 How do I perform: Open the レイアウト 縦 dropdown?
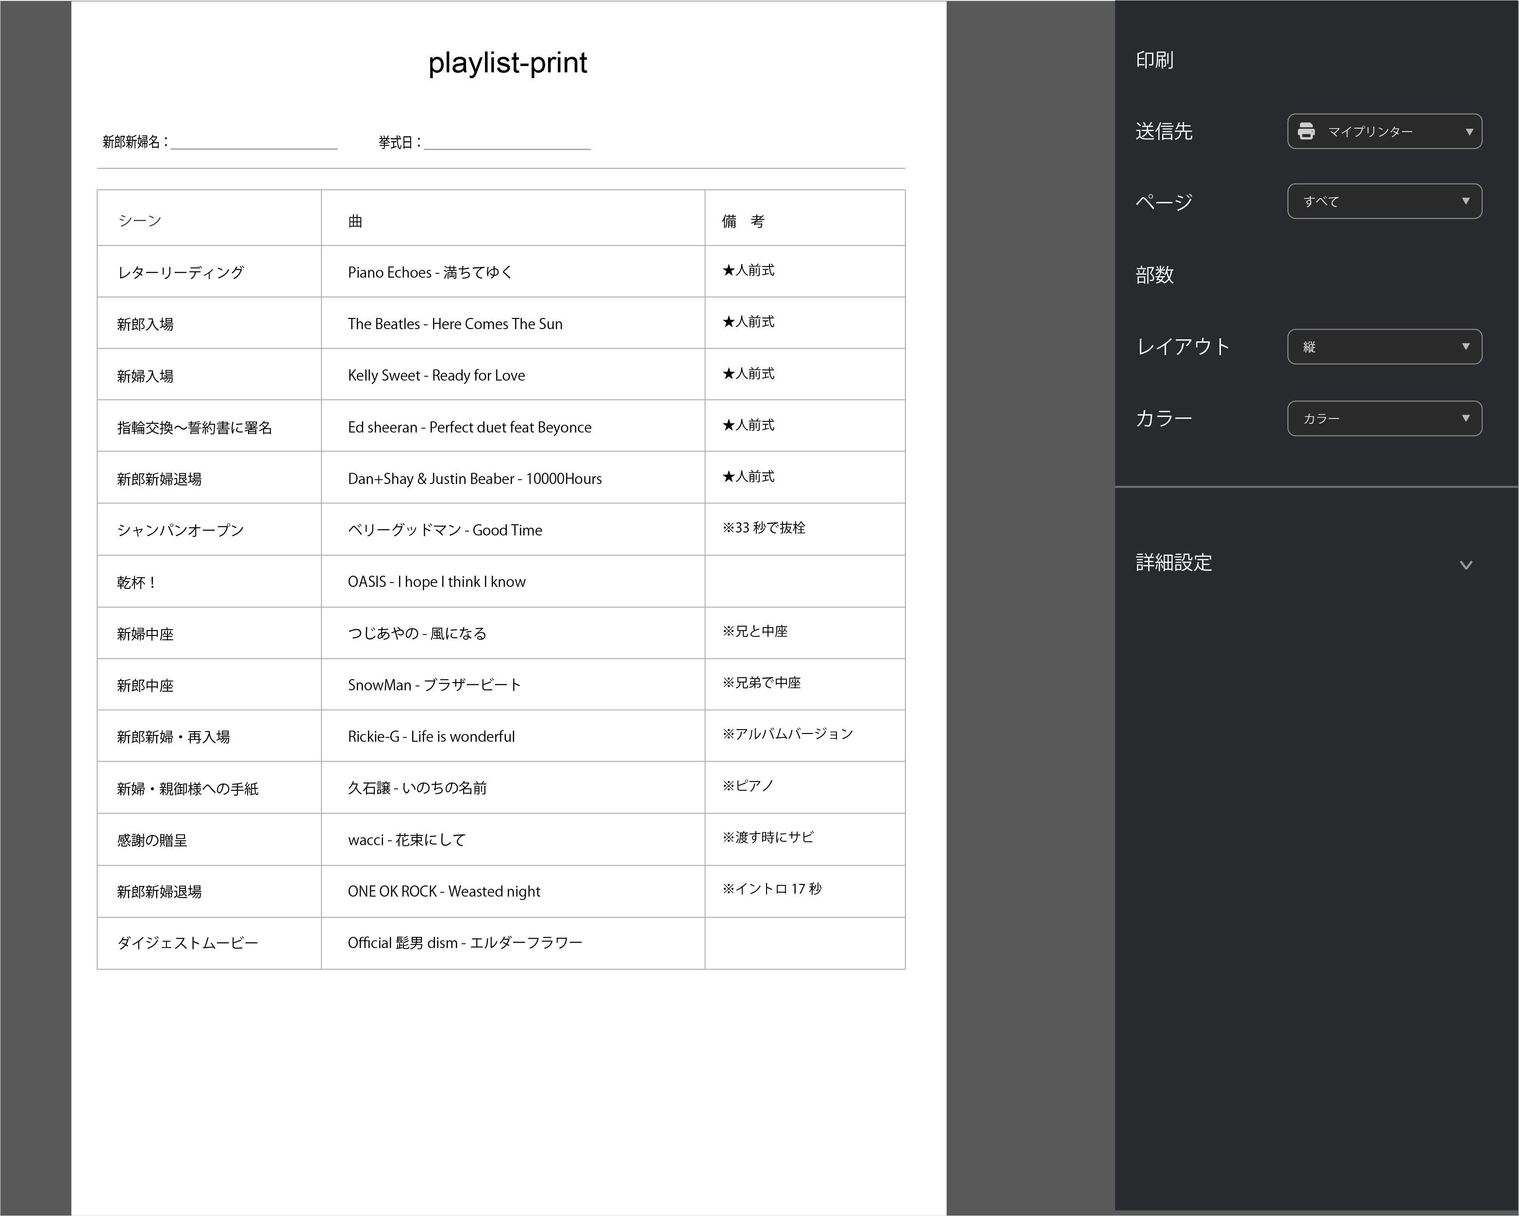tap(1385, 347)
